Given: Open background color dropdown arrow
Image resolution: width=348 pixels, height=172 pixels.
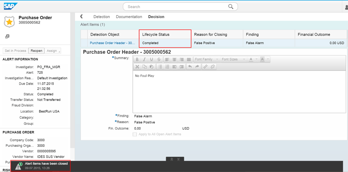Looking at the screenshot, I should (268, 59).
